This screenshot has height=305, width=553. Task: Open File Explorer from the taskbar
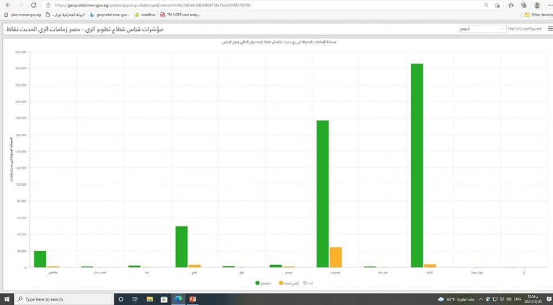tap(150, 299)
